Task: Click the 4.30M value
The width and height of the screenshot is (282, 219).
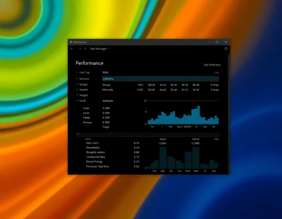Action: click(106, 108)
